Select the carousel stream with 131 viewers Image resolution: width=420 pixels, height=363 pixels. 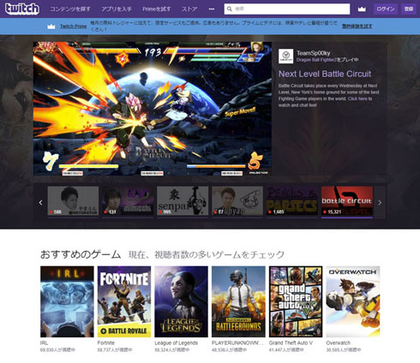[128, 201]
